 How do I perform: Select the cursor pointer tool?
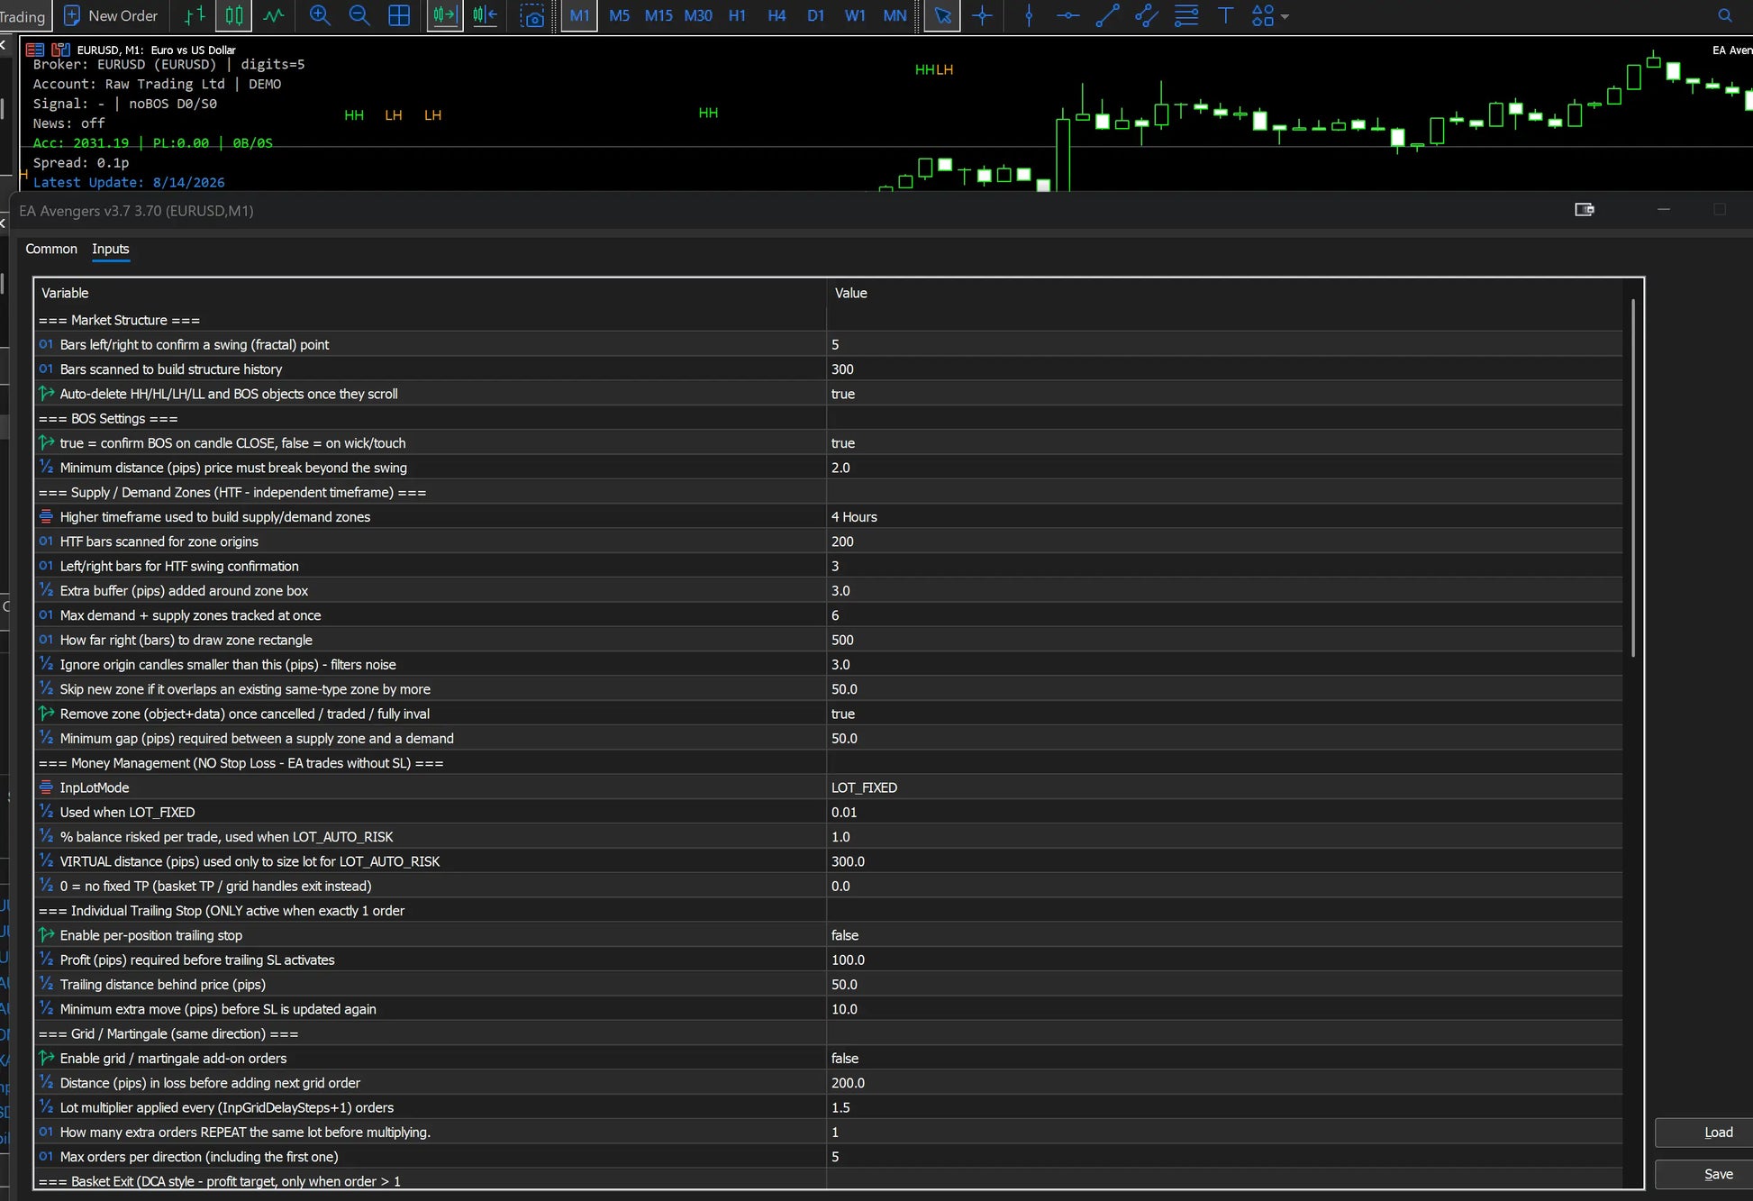coord(942,15)
